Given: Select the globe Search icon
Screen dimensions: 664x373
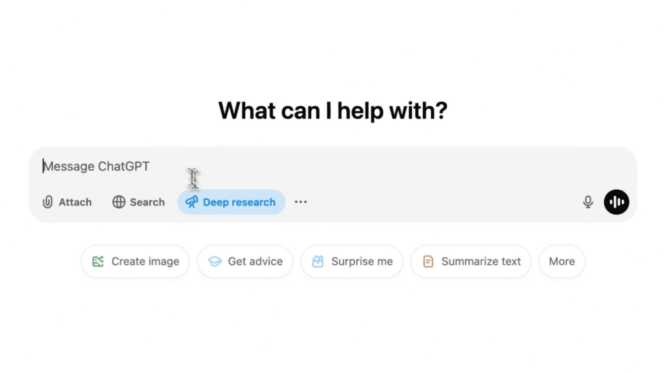Looking at the screenshot, I should tap(119, 202).
